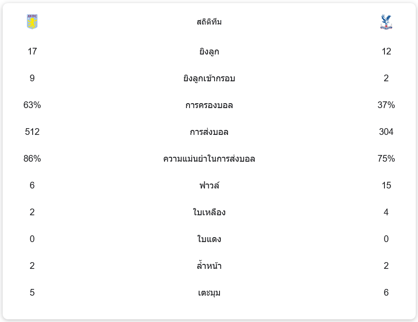Image resolution: width=418 pixels, height=322 pixels.
Task: Click the ยิงลูกเข้ากรอบ stat label
Action: tap(209, 79)
